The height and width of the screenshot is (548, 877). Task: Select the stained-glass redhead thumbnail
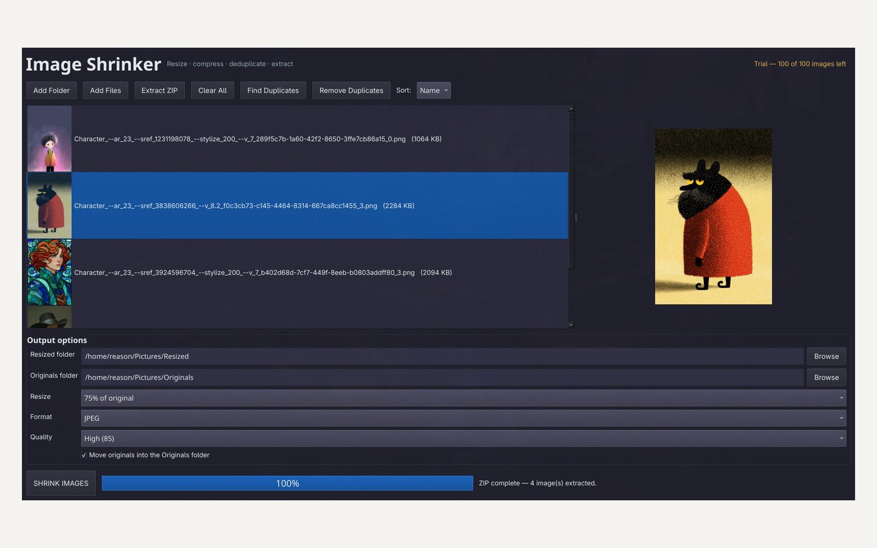click(49, 272)
